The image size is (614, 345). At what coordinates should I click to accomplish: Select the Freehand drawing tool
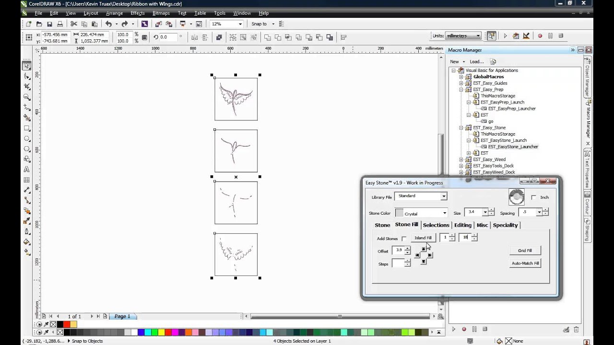pos(27,108)
